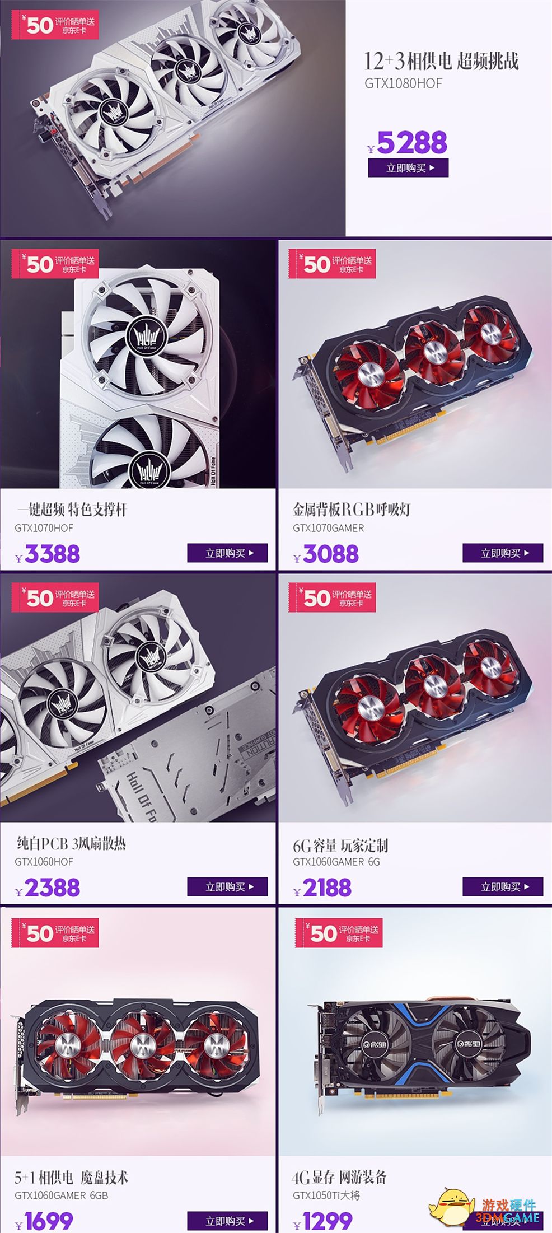Viewport: 552px width, 1233px height.
Task: Click the GTX1070HOF model name text
Action: [44, 527]
